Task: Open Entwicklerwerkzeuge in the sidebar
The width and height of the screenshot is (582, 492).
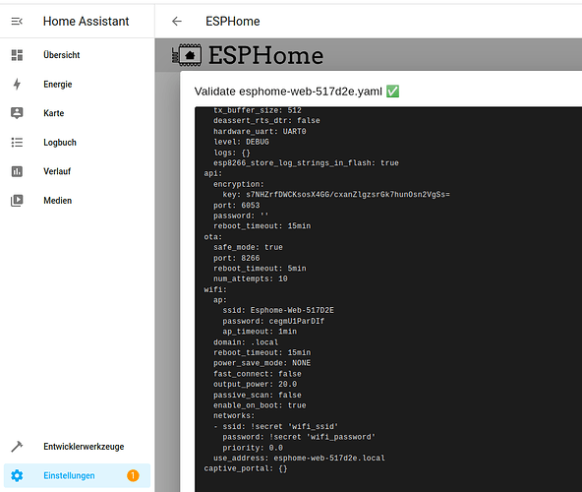Action: [78, 447]
